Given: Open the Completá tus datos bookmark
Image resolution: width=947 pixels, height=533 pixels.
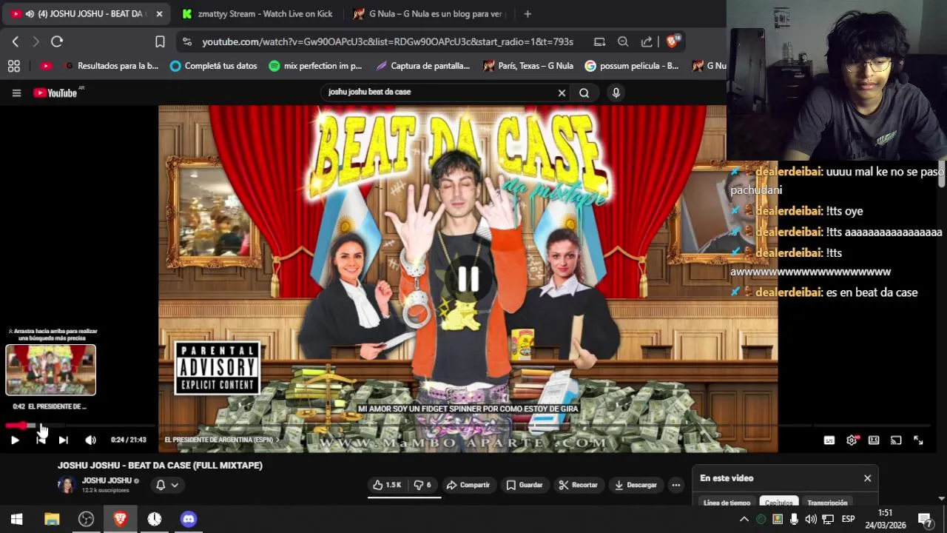Looking at the screenshot, I should click(x=214, y=66).
